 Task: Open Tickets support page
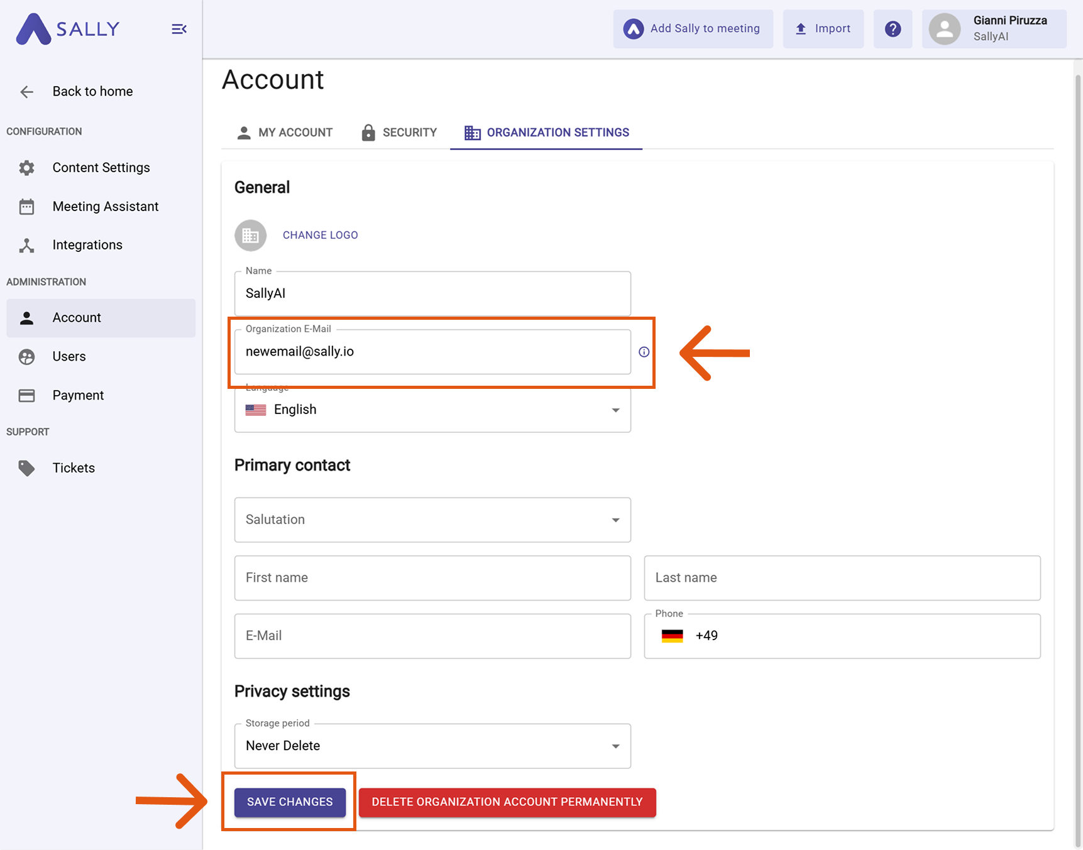pyautogui.click(x=101, y=468)
